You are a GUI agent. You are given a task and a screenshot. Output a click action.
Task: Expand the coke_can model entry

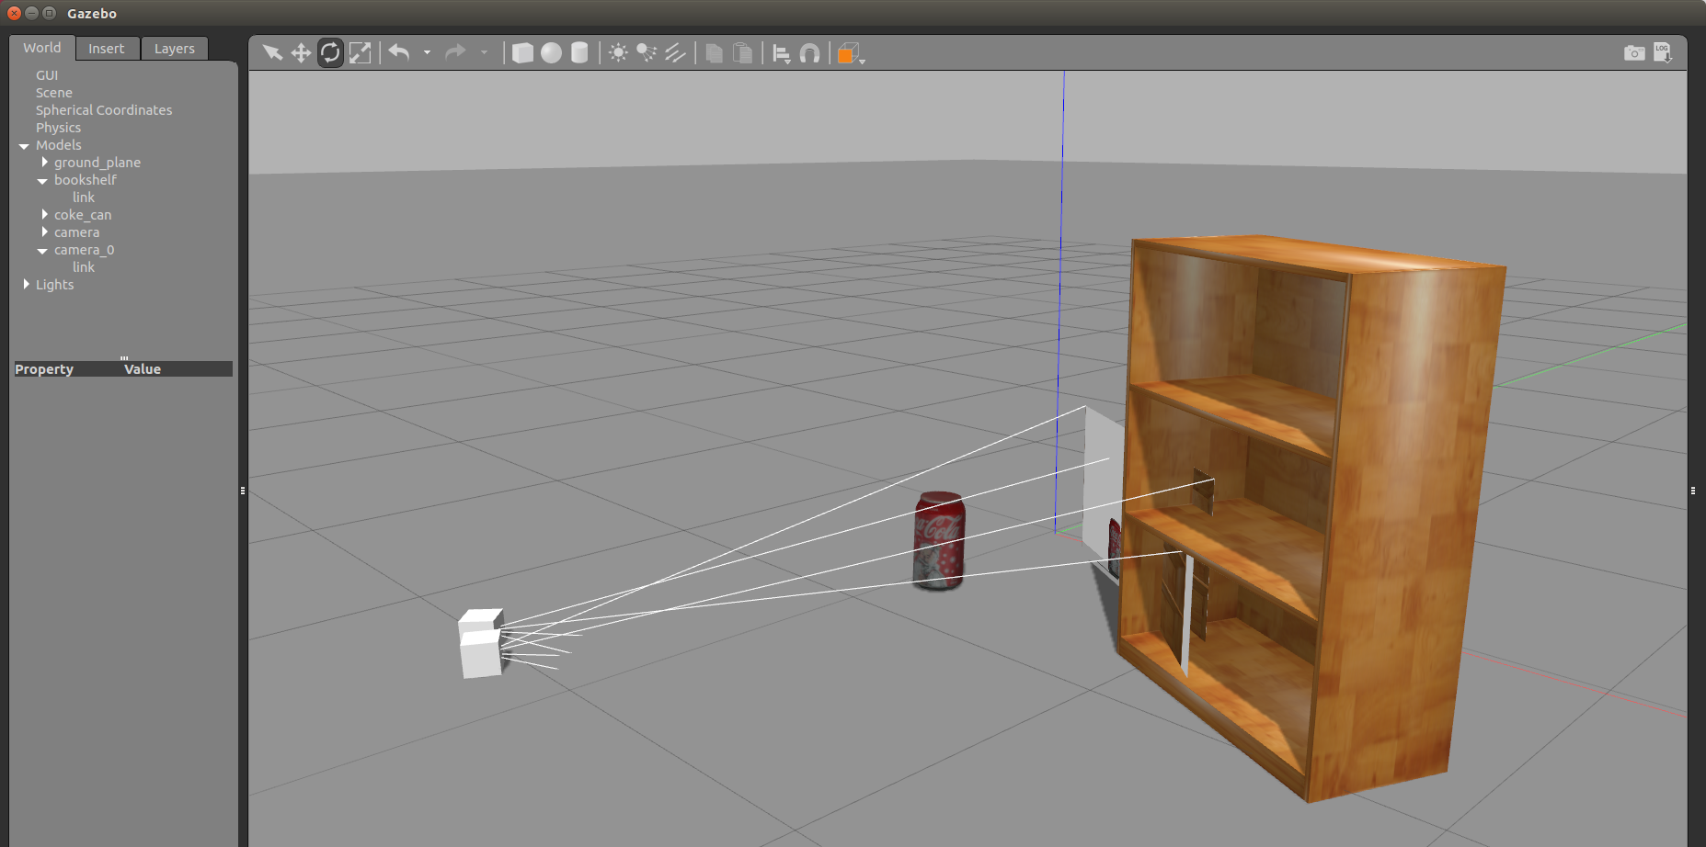click(x=44, y=214)
